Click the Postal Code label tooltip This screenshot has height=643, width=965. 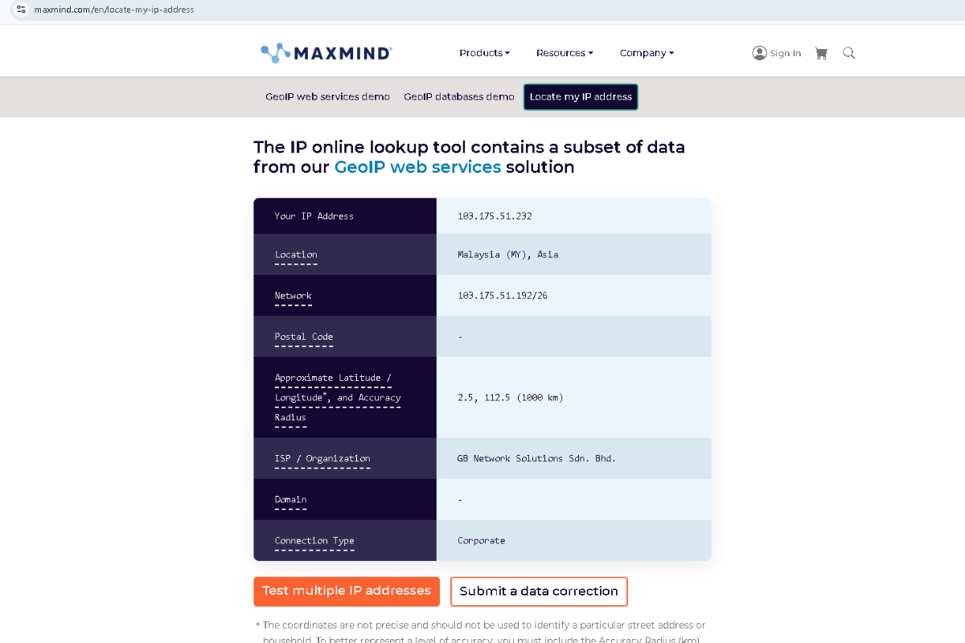click(303, 337)
